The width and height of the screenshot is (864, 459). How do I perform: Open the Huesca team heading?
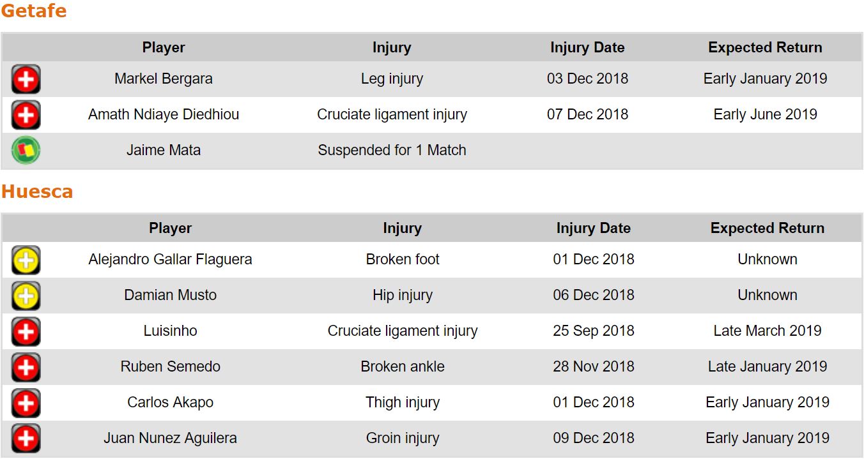click(x=37, y=192)
